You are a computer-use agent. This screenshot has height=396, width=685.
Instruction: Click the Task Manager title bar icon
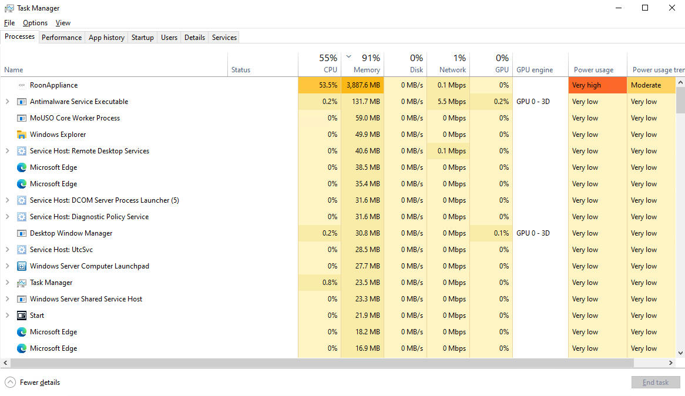9,8
